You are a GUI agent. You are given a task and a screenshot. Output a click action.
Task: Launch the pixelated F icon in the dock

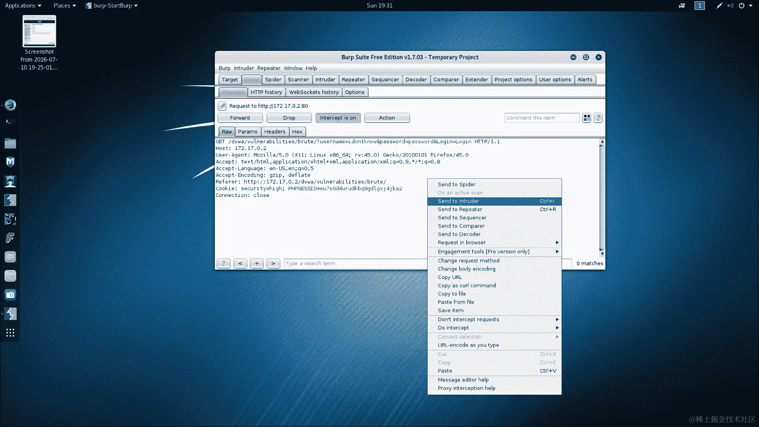pos(10,238)
